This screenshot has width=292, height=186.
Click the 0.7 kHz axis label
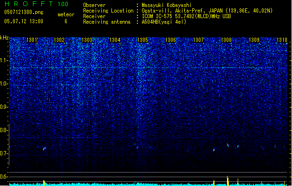[4, 153]
